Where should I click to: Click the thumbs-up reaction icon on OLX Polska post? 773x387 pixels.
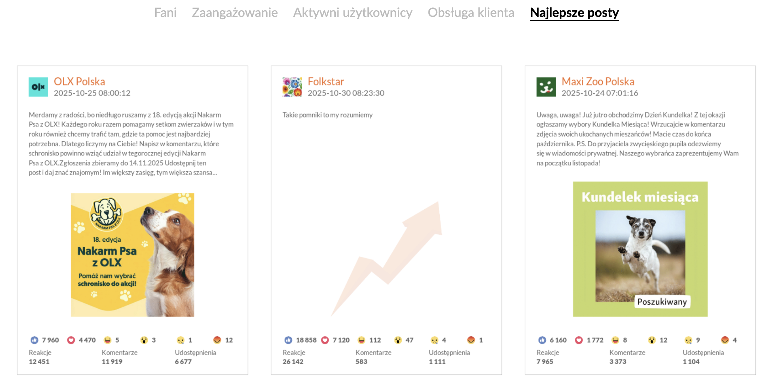[x=34, y=340]
